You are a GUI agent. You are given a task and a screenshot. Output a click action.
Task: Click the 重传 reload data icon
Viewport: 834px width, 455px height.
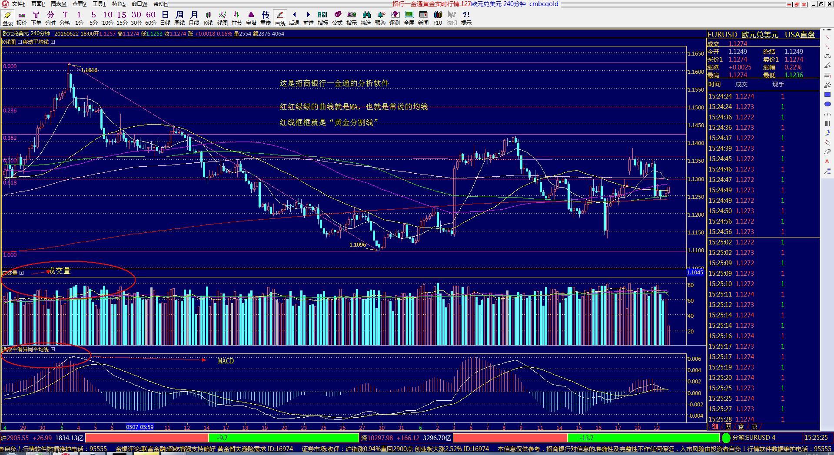(x=266, y=18)
